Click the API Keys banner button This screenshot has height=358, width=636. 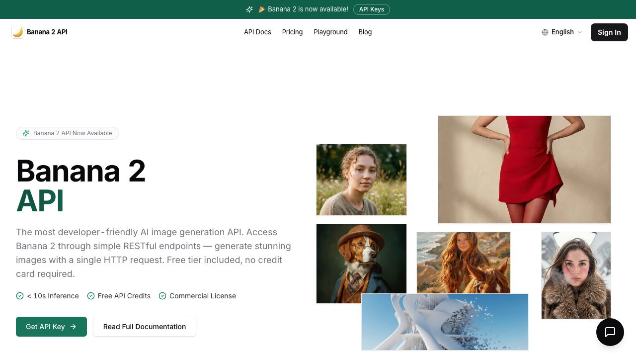[x=372, y=9]
